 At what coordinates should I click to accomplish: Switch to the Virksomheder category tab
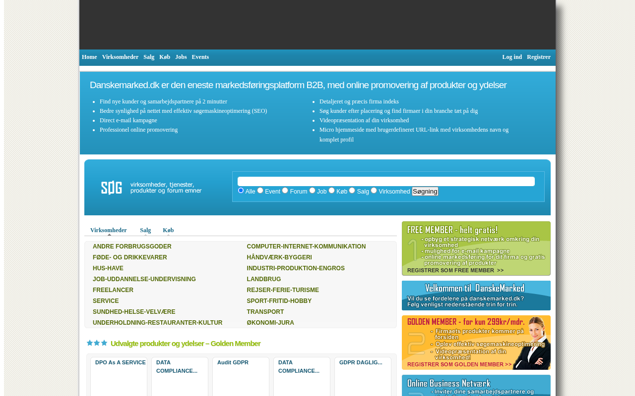tap(109, 230)
